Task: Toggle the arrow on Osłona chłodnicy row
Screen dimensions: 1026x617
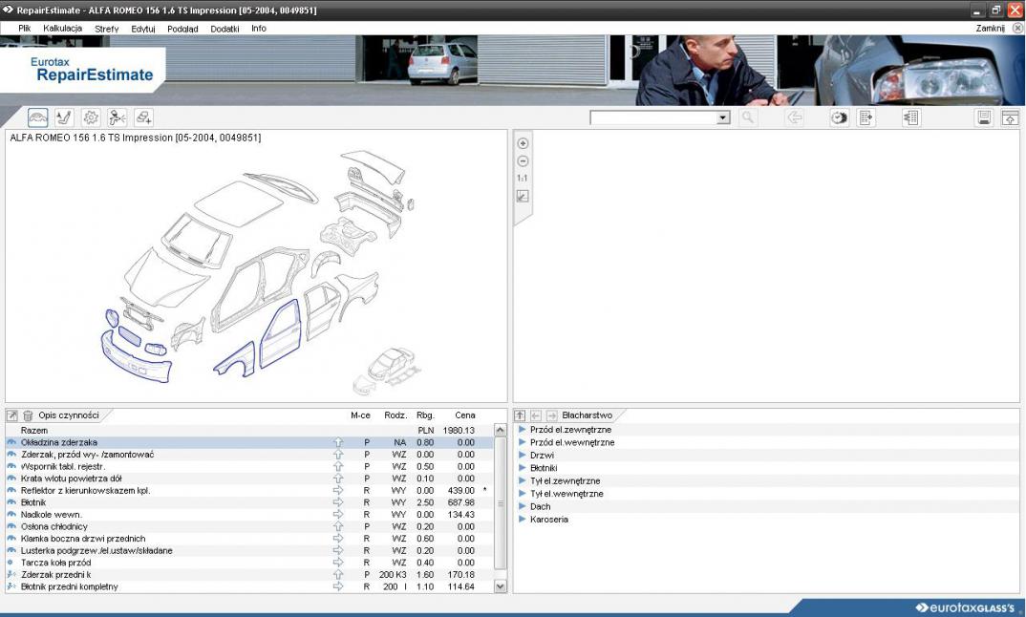Action: 337,526
